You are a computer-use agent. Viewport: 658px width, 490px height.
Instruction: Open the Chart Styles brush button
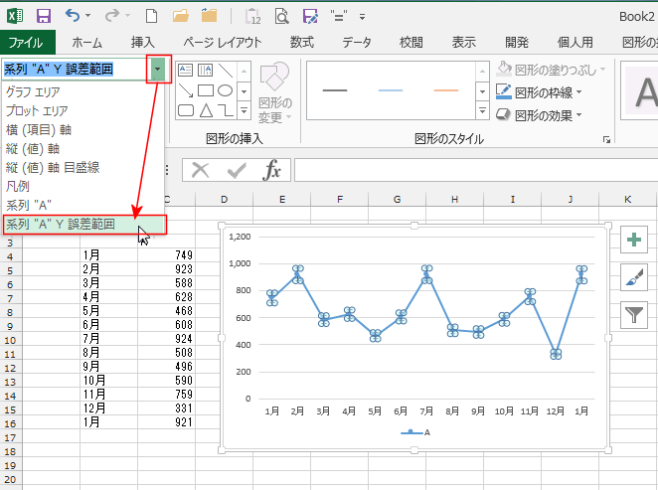633,277
